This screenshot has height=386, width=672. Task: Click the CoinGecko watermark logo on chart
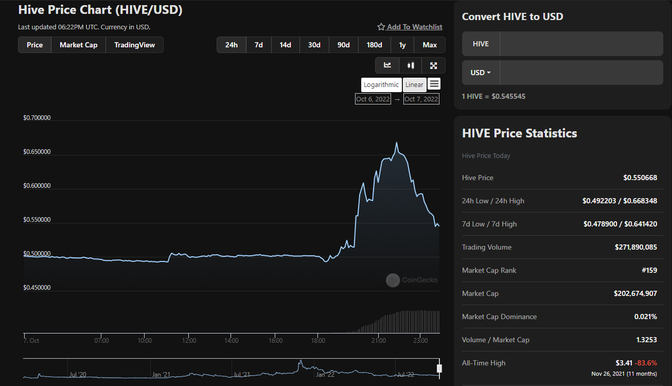412,280
